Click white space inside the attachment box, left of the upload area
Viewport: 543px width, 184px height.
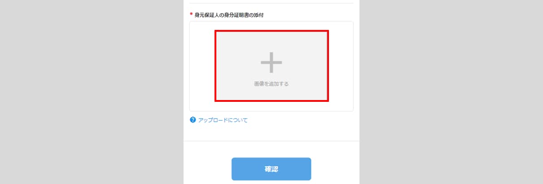pyautogui.click(x=202, y=66)
